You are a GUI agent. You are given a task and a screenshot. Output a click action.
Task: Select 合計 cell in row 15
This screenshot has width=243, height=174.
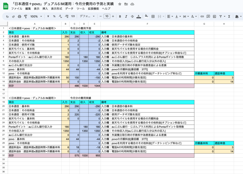click(x=35, y=86)
